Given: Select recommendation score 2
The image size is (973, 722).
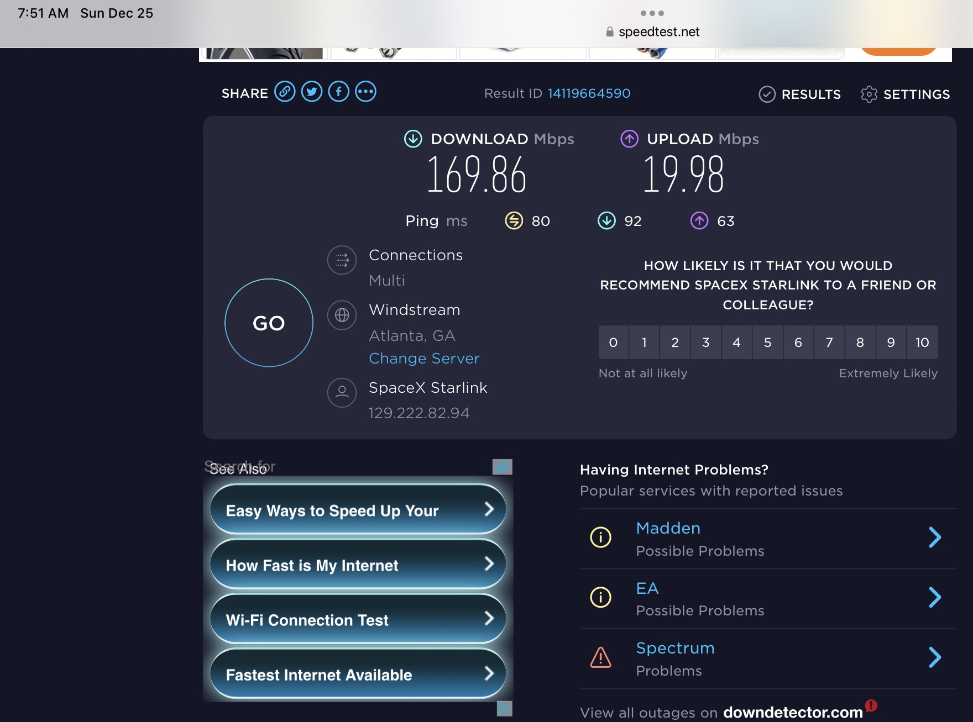Looking at the screenshot, I should (675, 342).
